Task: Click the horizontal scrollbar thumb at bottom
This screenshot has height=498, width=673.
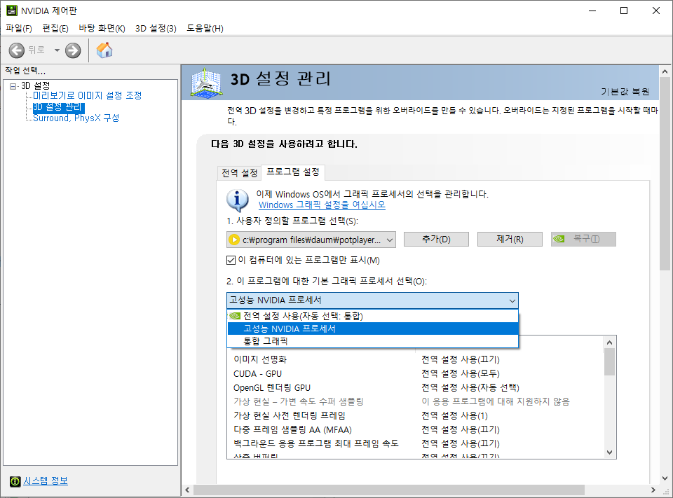Action: point(389,490)
